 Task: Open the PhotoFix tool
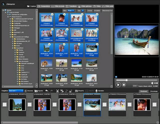click(x=79, y=91)
